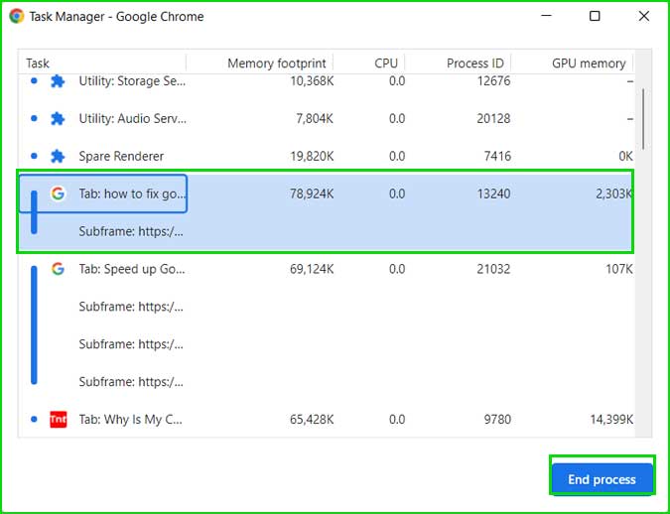Click red Tnt icon of 'Why Is My C...' tab

point(59,419)
